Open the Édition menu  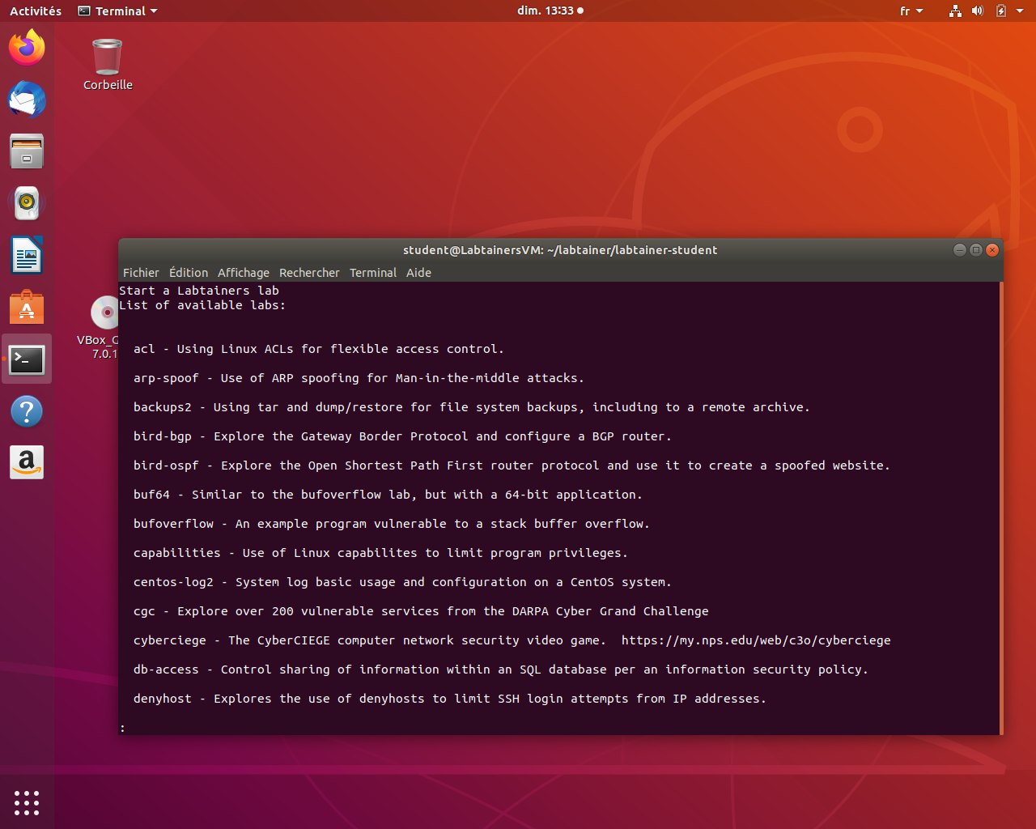[x=189, y=273]
